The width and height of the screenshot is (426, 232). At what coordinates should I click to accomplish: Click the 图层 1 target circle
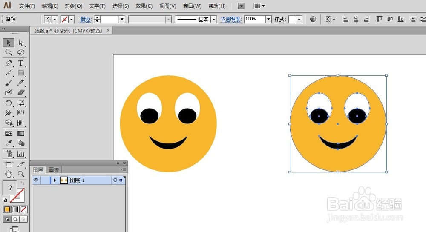(x=115, y=180)
